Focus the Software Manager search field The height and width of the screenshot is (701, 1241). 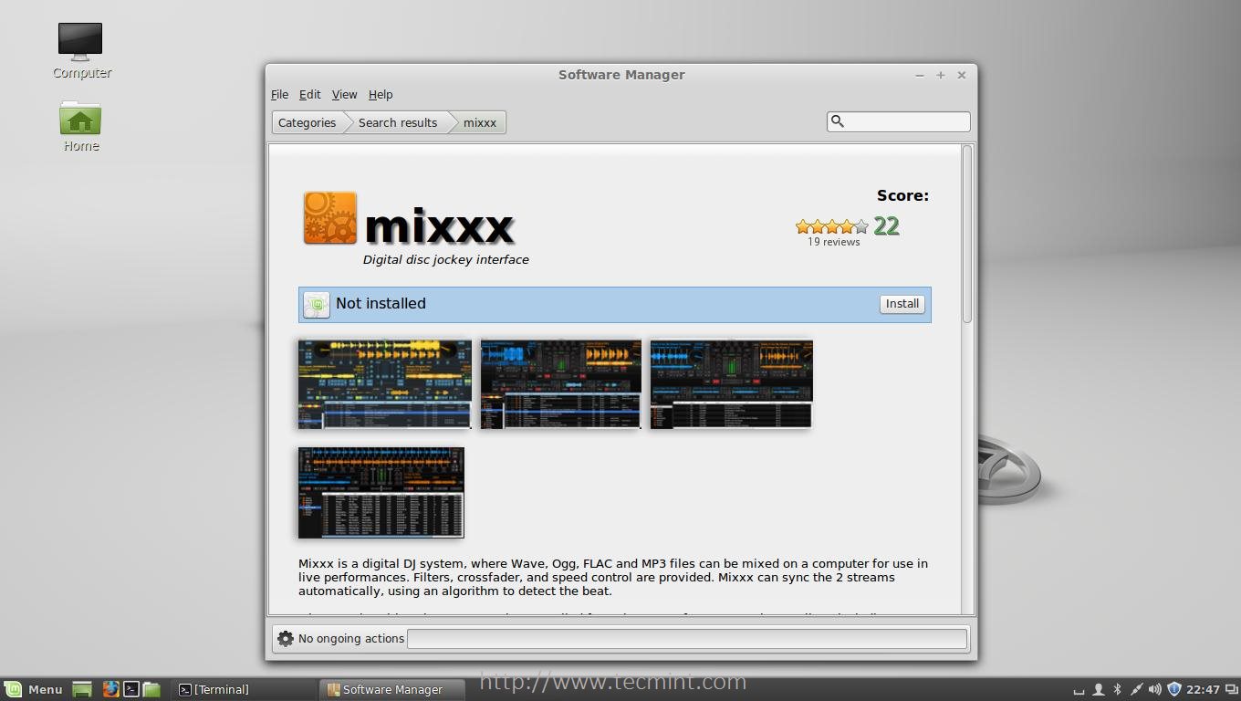point(899,121)
